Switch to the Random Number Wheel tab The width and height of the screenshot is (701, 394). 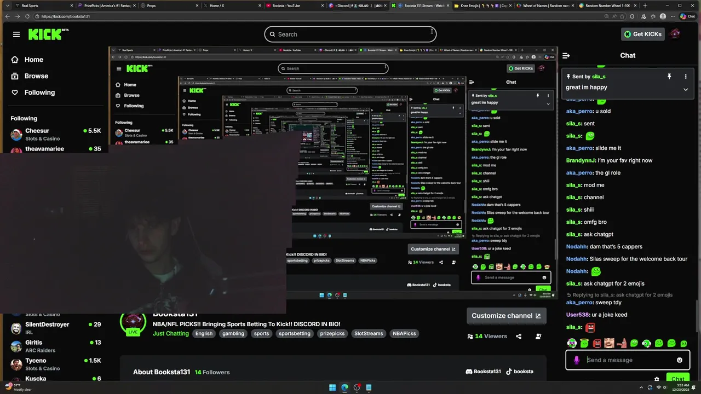click(608, 5)
